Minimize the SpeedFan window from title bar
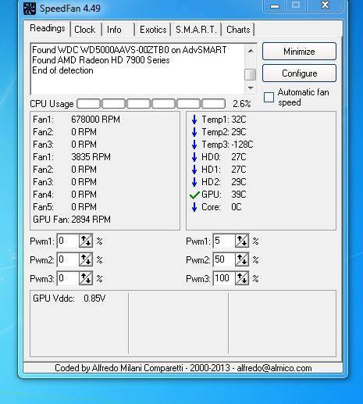363x404 pixels. [275, 5]
